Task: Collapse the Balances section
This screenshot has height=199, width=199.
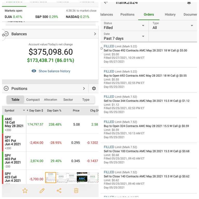Action: click(x=6, y=34)
